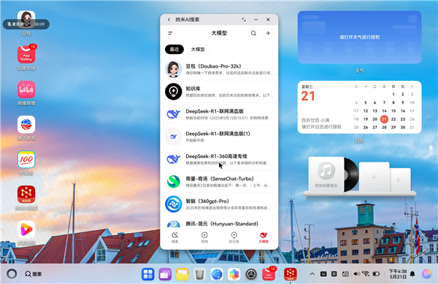Click the smallest plus card in music widget
The image size is (438, 284).
point(399,181)
